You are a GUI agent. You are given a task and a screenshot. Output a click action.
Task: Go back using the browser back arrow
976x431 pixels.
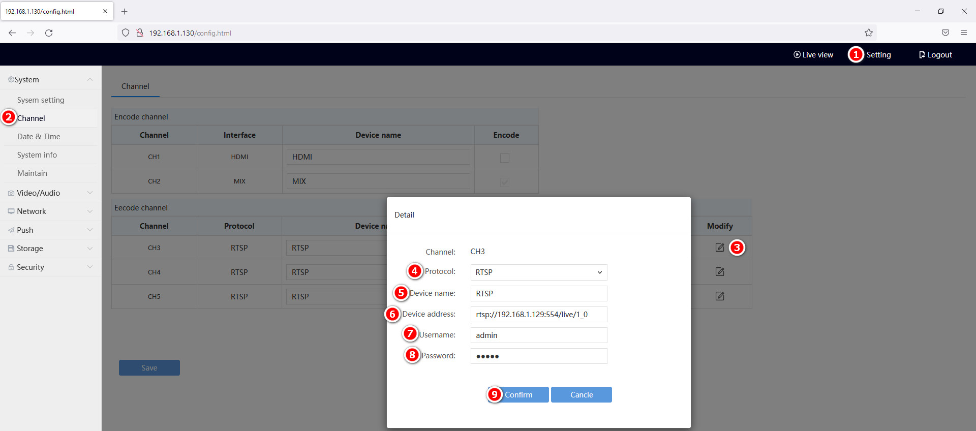click(x=12, y=33)
